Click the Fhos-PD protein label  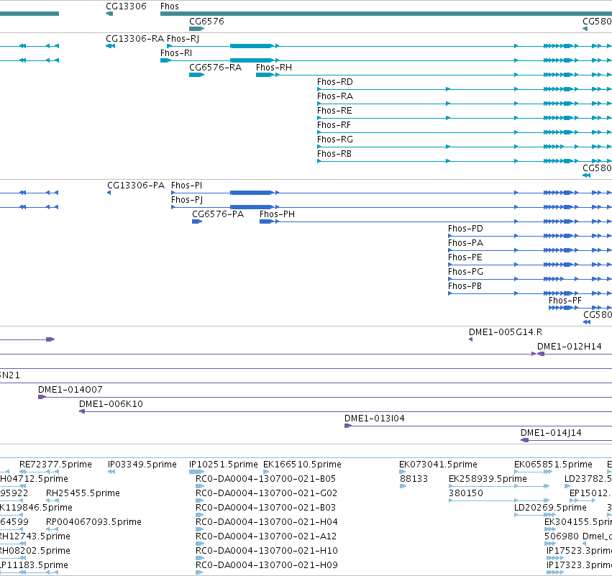pyautogui.click(x=465, y=229)
